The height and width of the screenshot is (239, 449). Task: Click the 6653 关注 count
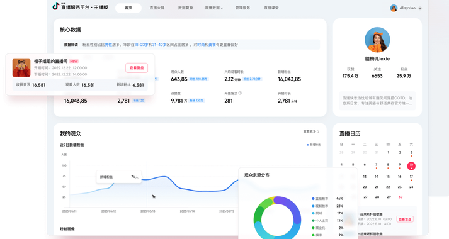[x=377, y=76]
